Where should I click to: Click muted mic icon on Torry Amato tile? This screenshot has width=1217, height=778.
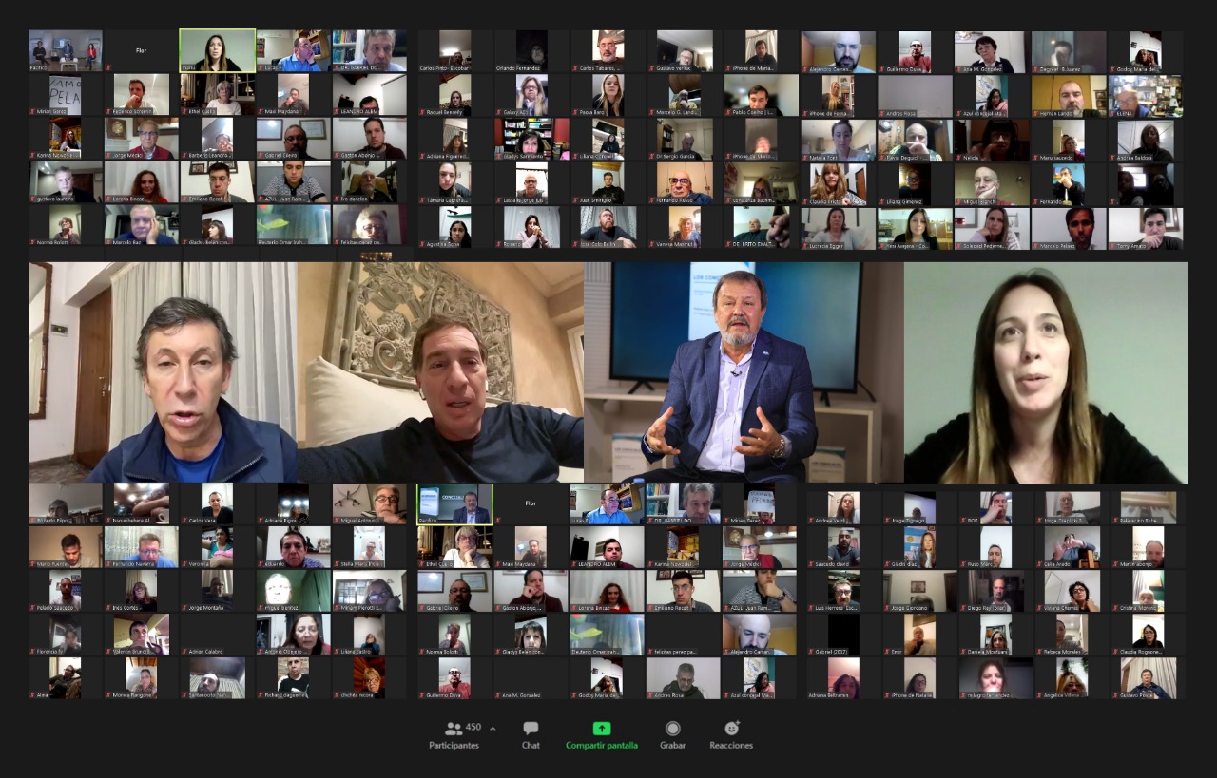[1111, 246]
